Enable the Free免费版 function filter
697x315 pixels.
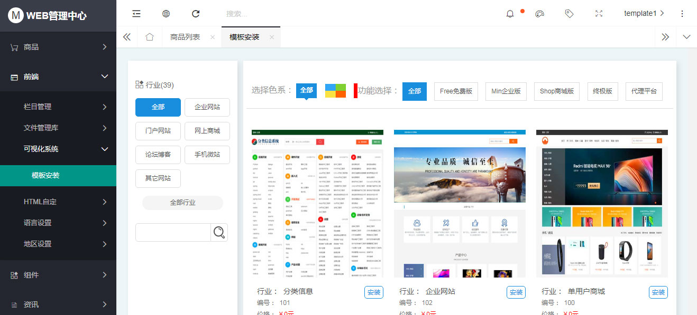click(x=456, y=91)
